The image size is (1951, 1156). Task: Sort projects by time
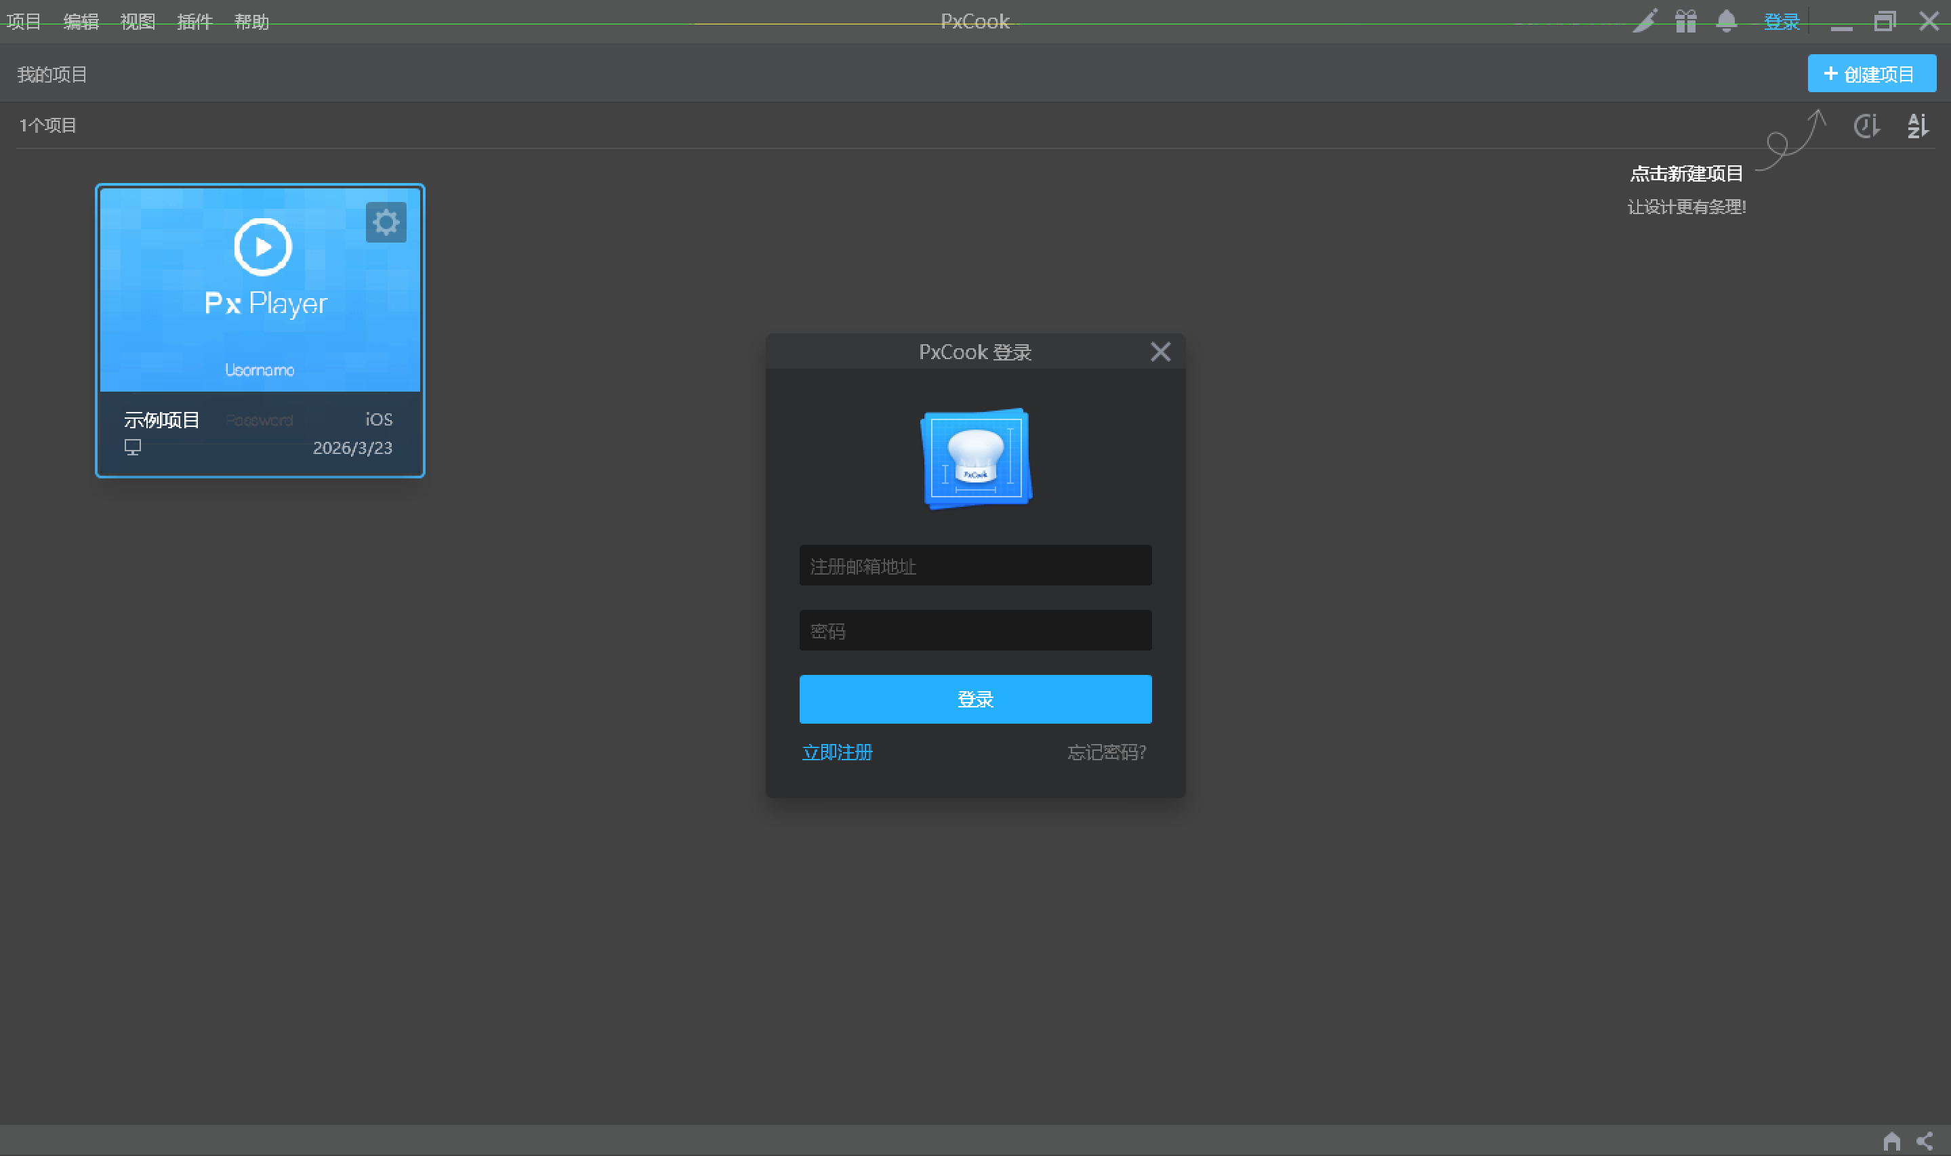(1867, 125)
